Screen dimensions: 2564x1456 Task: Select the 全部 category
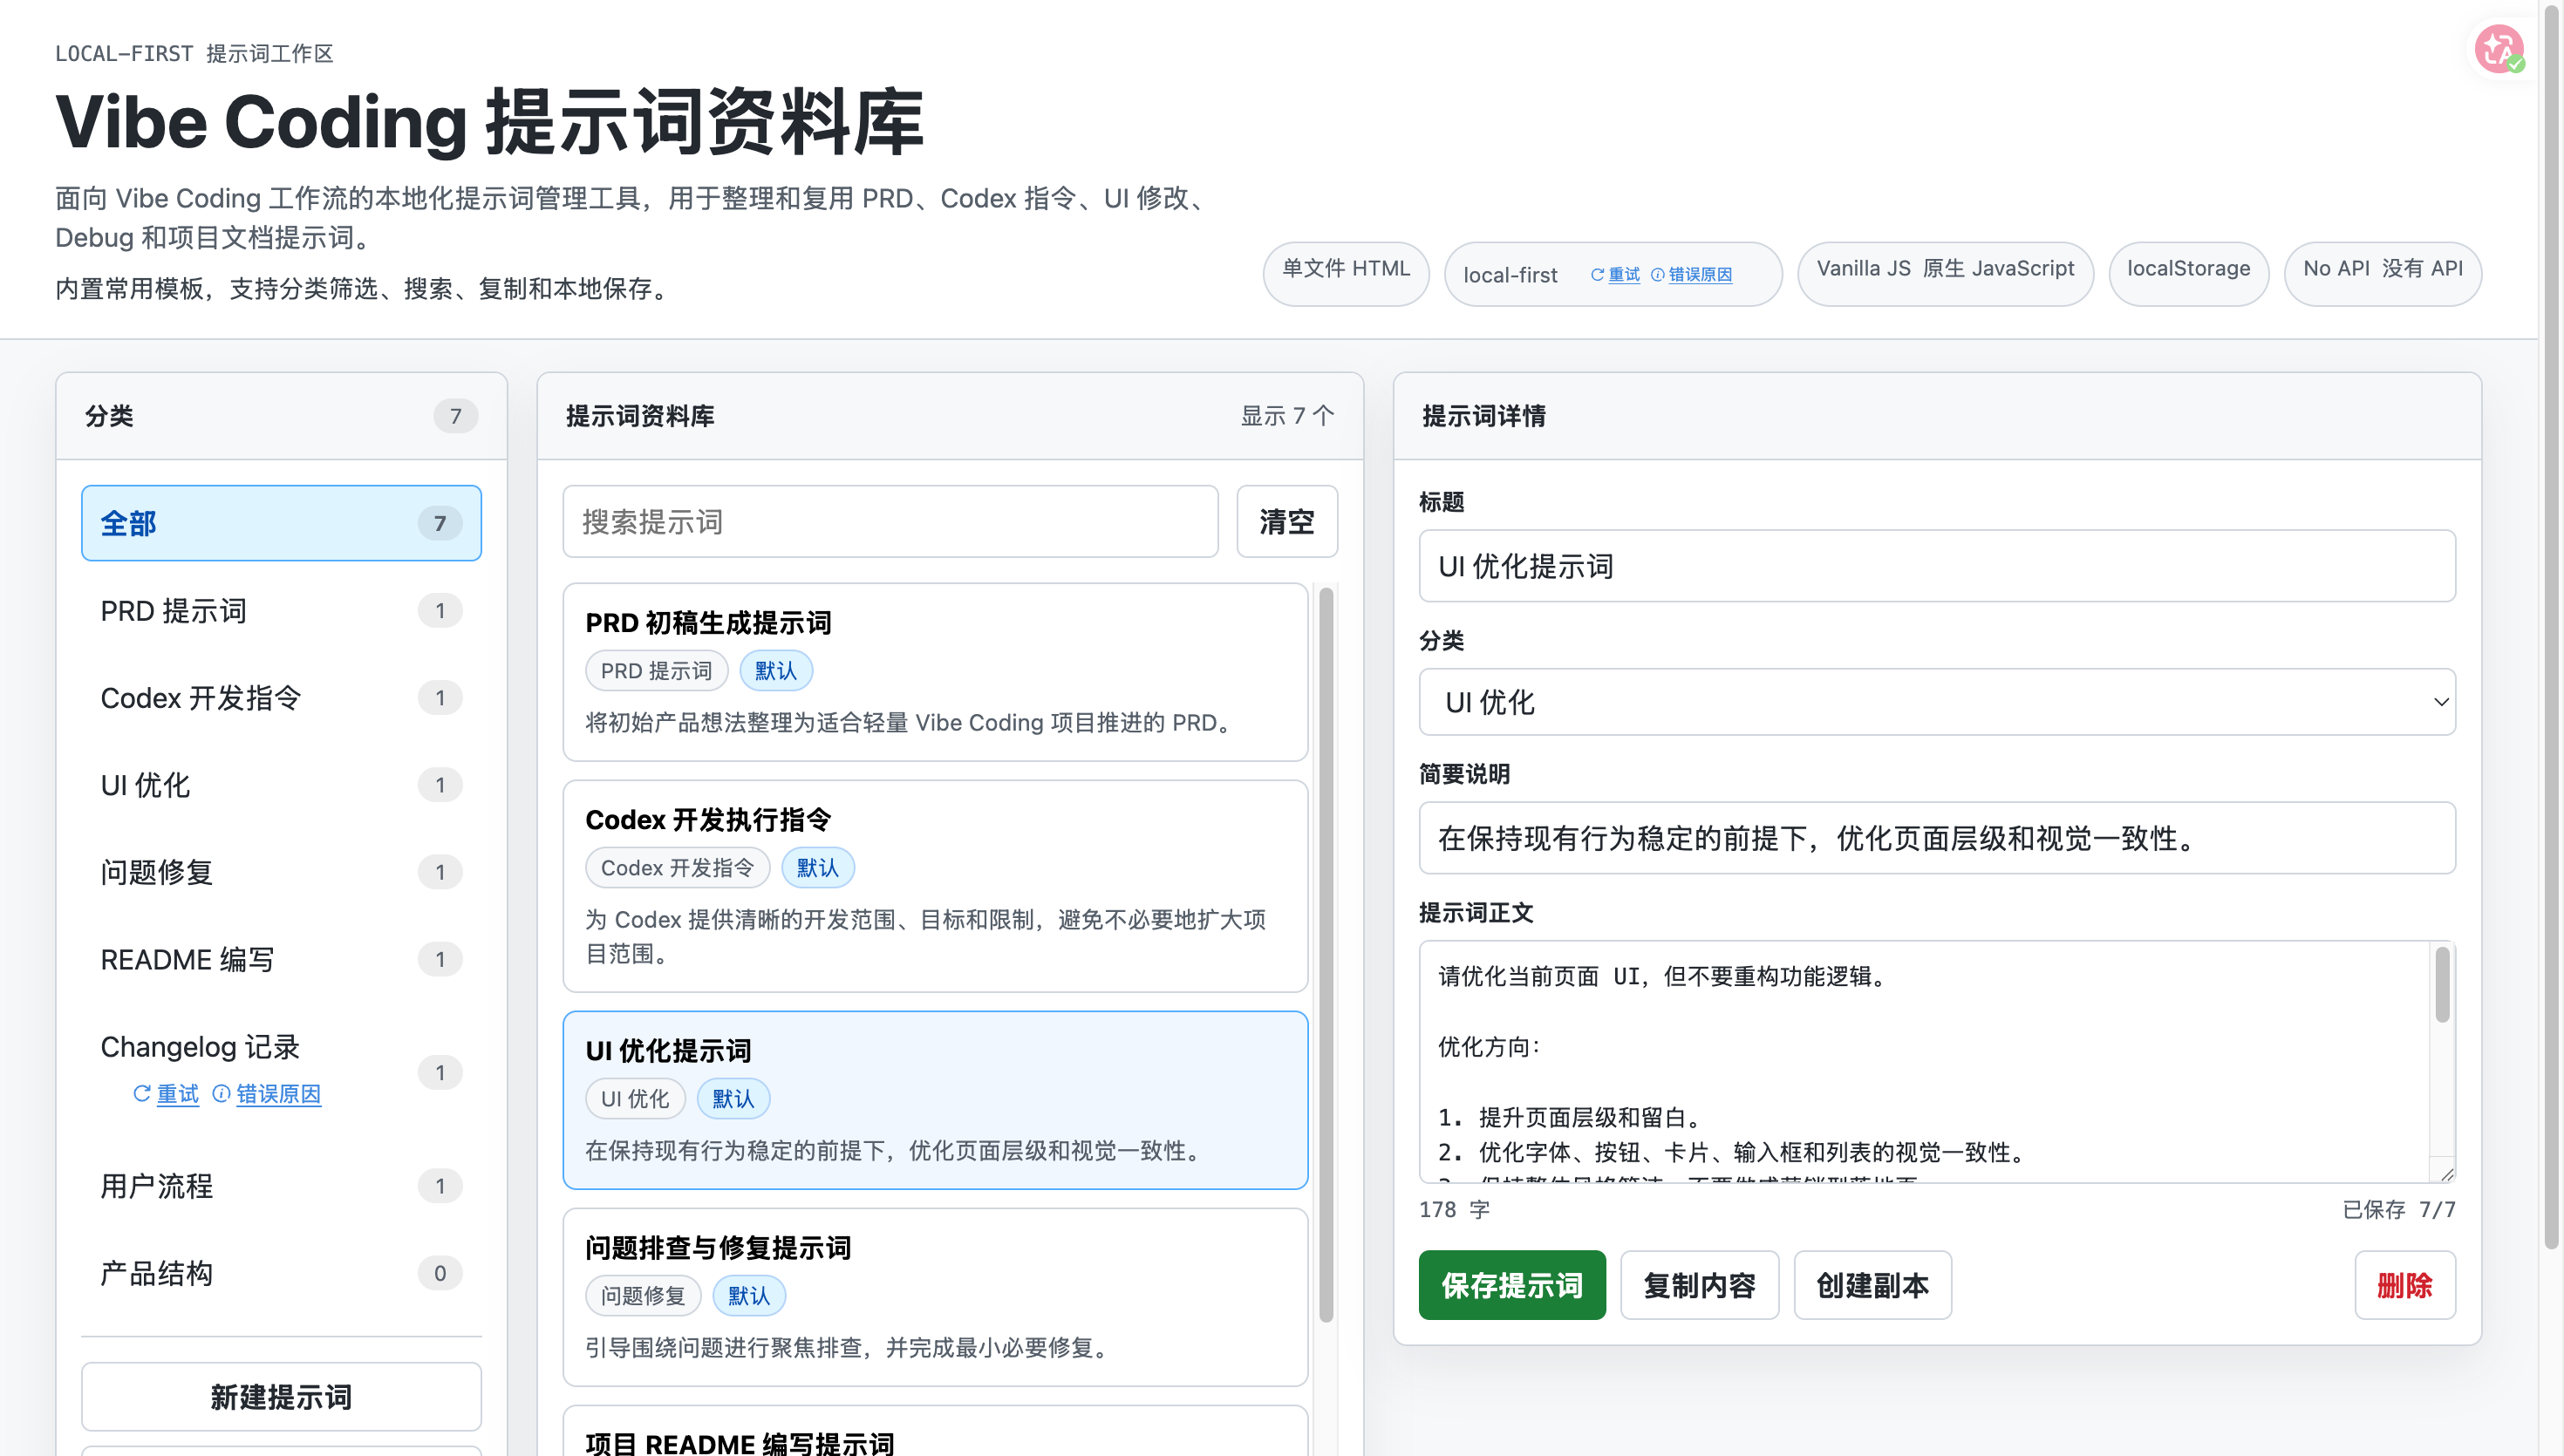(x=281, y=523)
